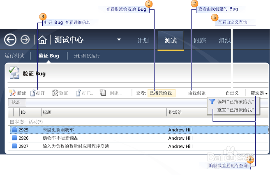Sort by the 标题 column header

tap(47, 113)
